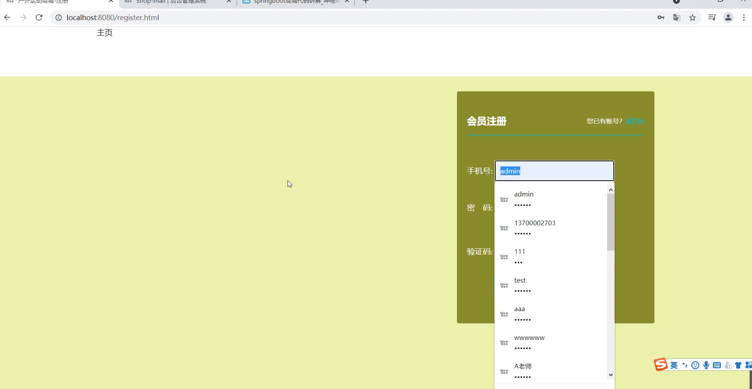Focus the 手机号 input field
Viewport: 752px width, 389px height.
(x=554, y=171)
